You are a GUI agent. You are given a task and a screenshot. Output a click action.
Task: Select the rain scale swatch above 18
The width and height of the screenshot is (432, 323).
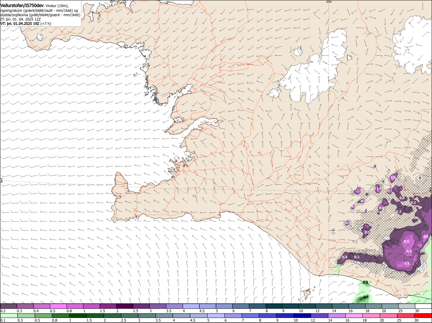point(371,316)
